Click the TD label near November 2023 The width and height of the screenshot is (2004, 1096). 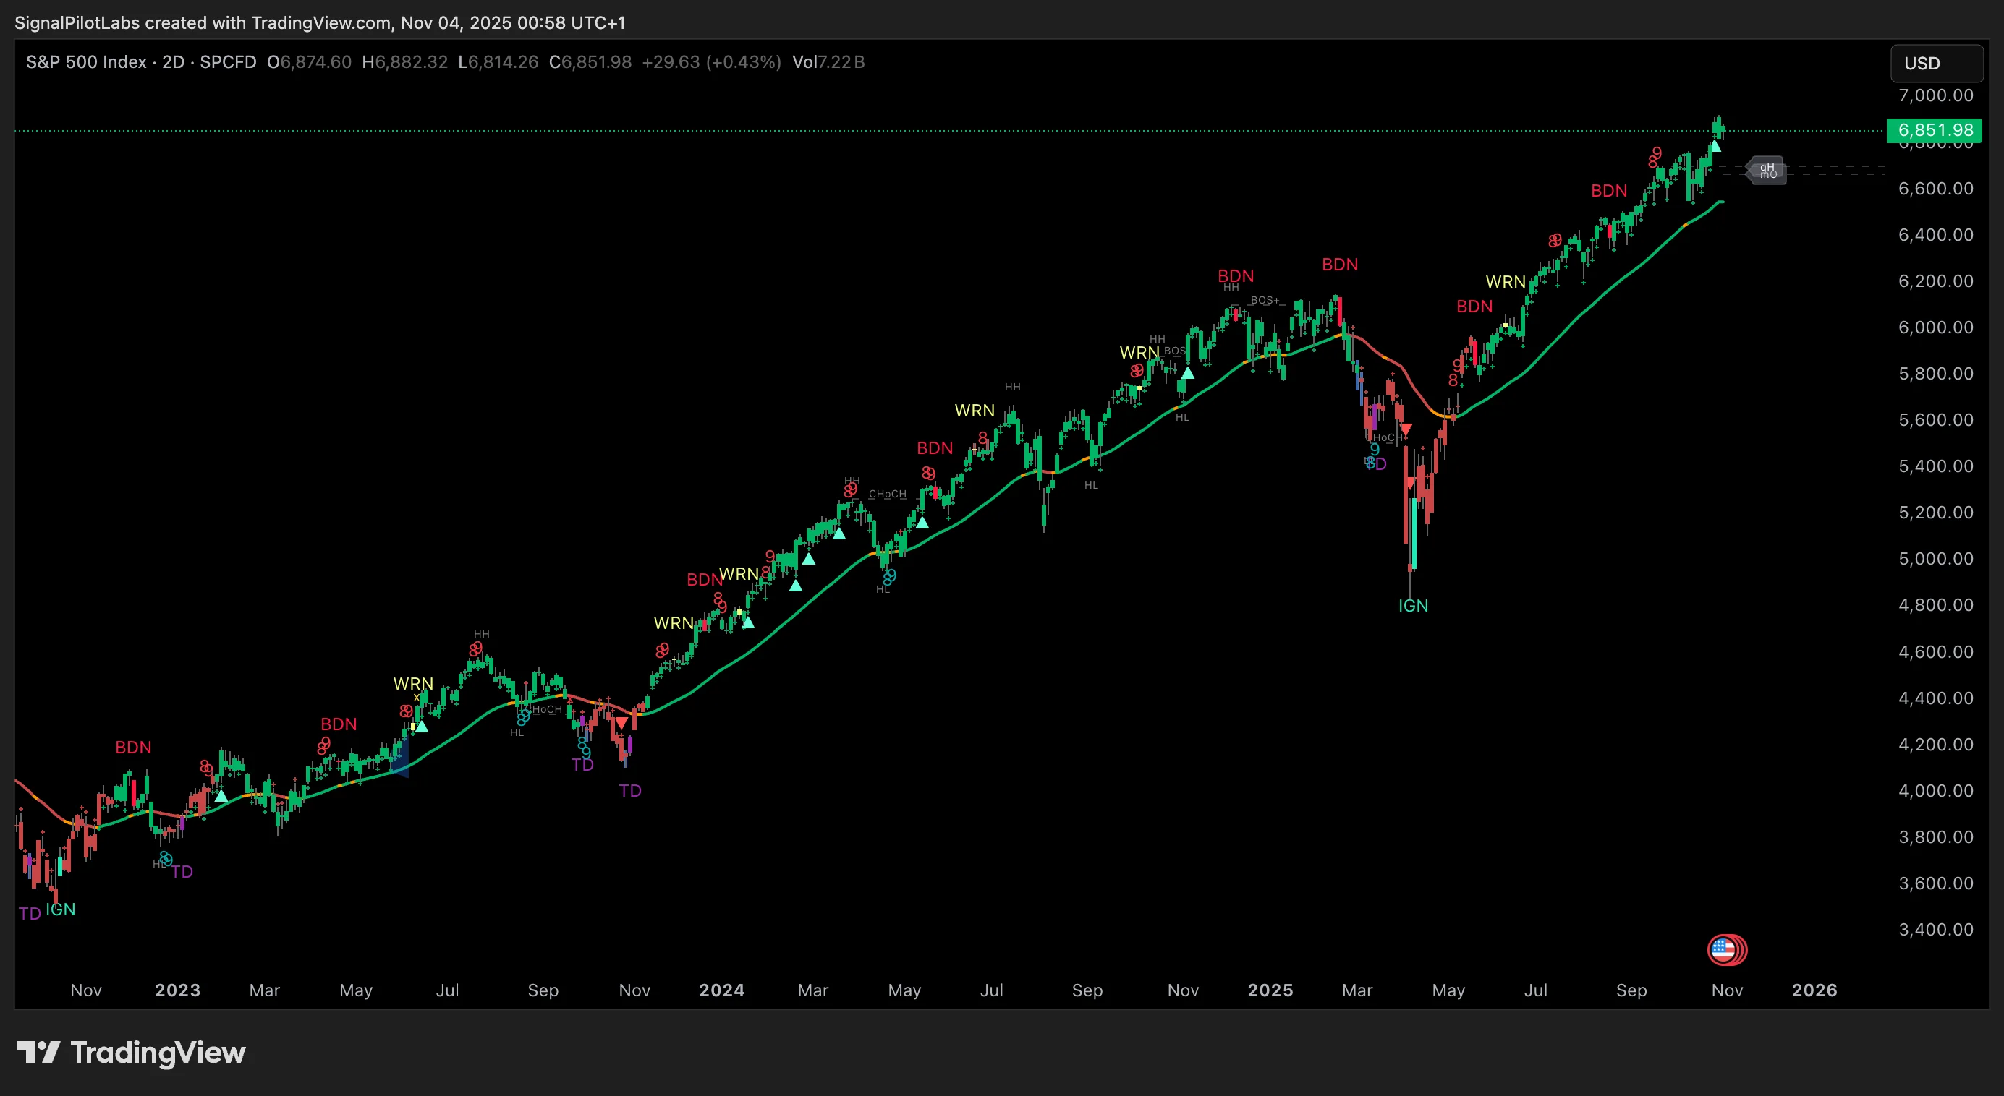[630, 789]
